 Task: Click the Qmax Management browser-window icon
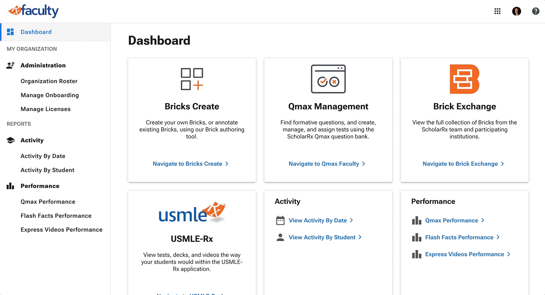328,79
